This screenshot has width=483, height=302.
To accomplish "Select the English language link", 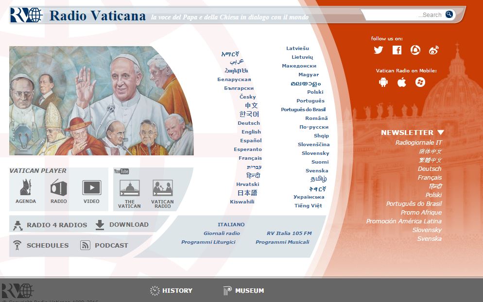I will pos(251,132).
